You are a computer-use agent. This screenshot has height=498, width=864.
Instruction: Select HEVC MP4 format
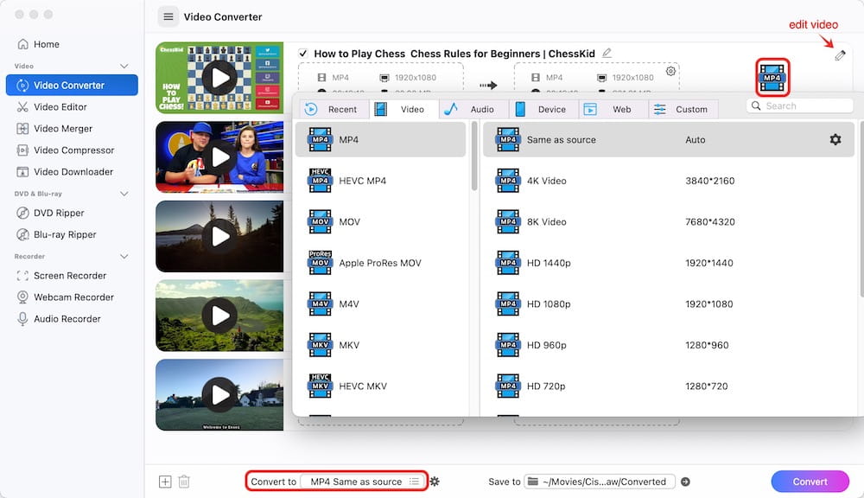pyautogui.click(x=380, y=181)
